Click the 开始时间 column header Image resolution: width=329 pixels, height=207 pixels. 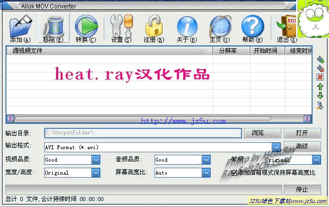[267, 51]
